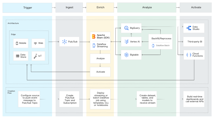The width and height of the screenshot is (214, 119).
Task: Click the Bigtable hexagon icon
Action: [126, 55]
